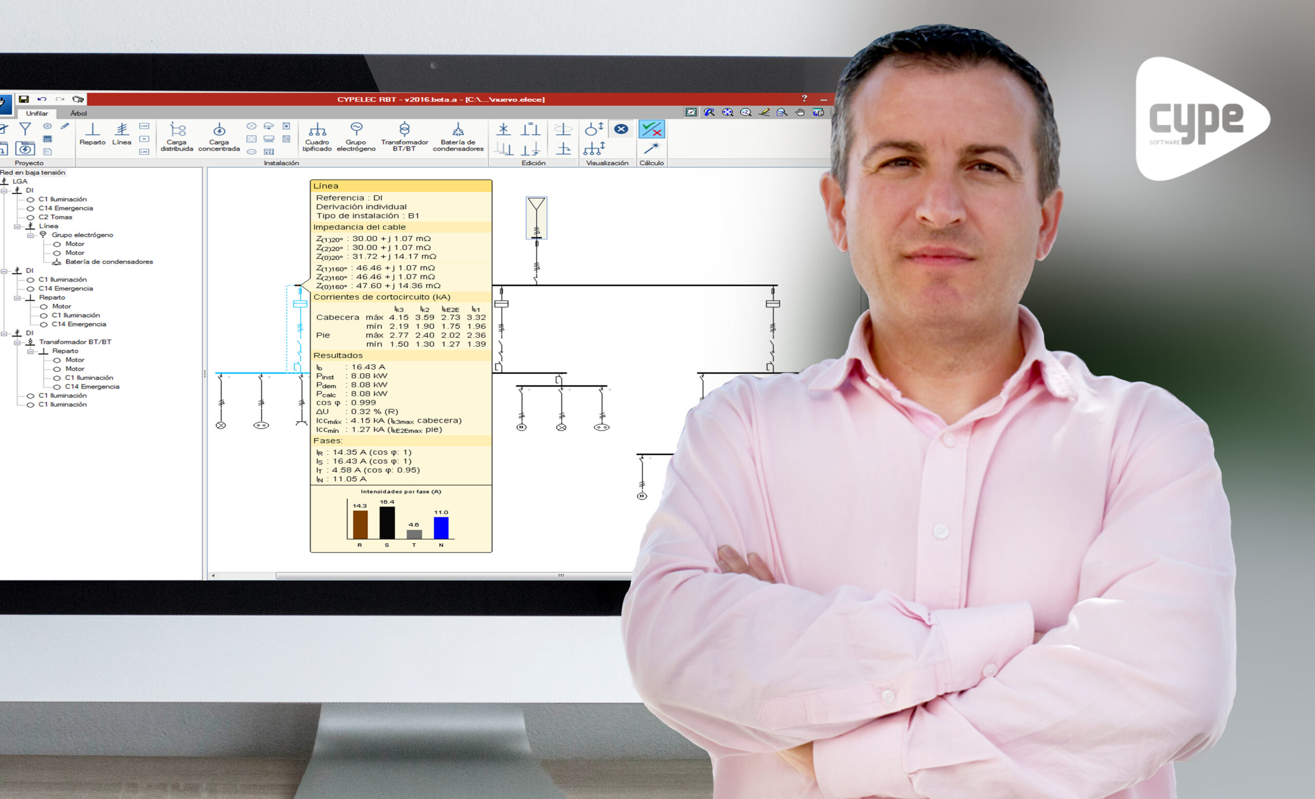Select the zoom extents magnifier icon
Screen dimensions: 1315x799
[x=727, y=112]
